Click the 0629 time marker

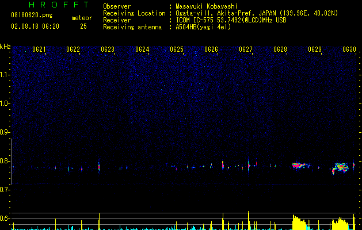pyautogui.click(x=315, y=49)
